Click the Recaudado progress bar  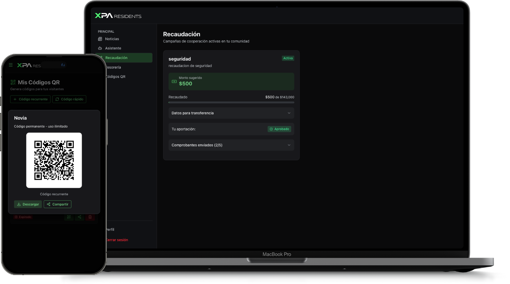pyautogui.click(x=231, y=102)
